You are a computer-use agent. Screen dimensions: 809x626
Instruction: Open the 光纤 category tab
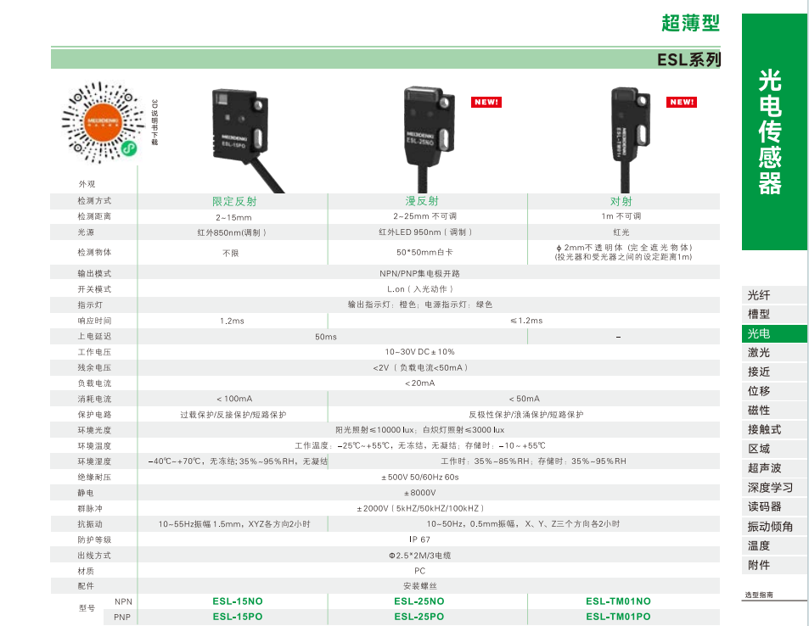(x=759, y=295)
